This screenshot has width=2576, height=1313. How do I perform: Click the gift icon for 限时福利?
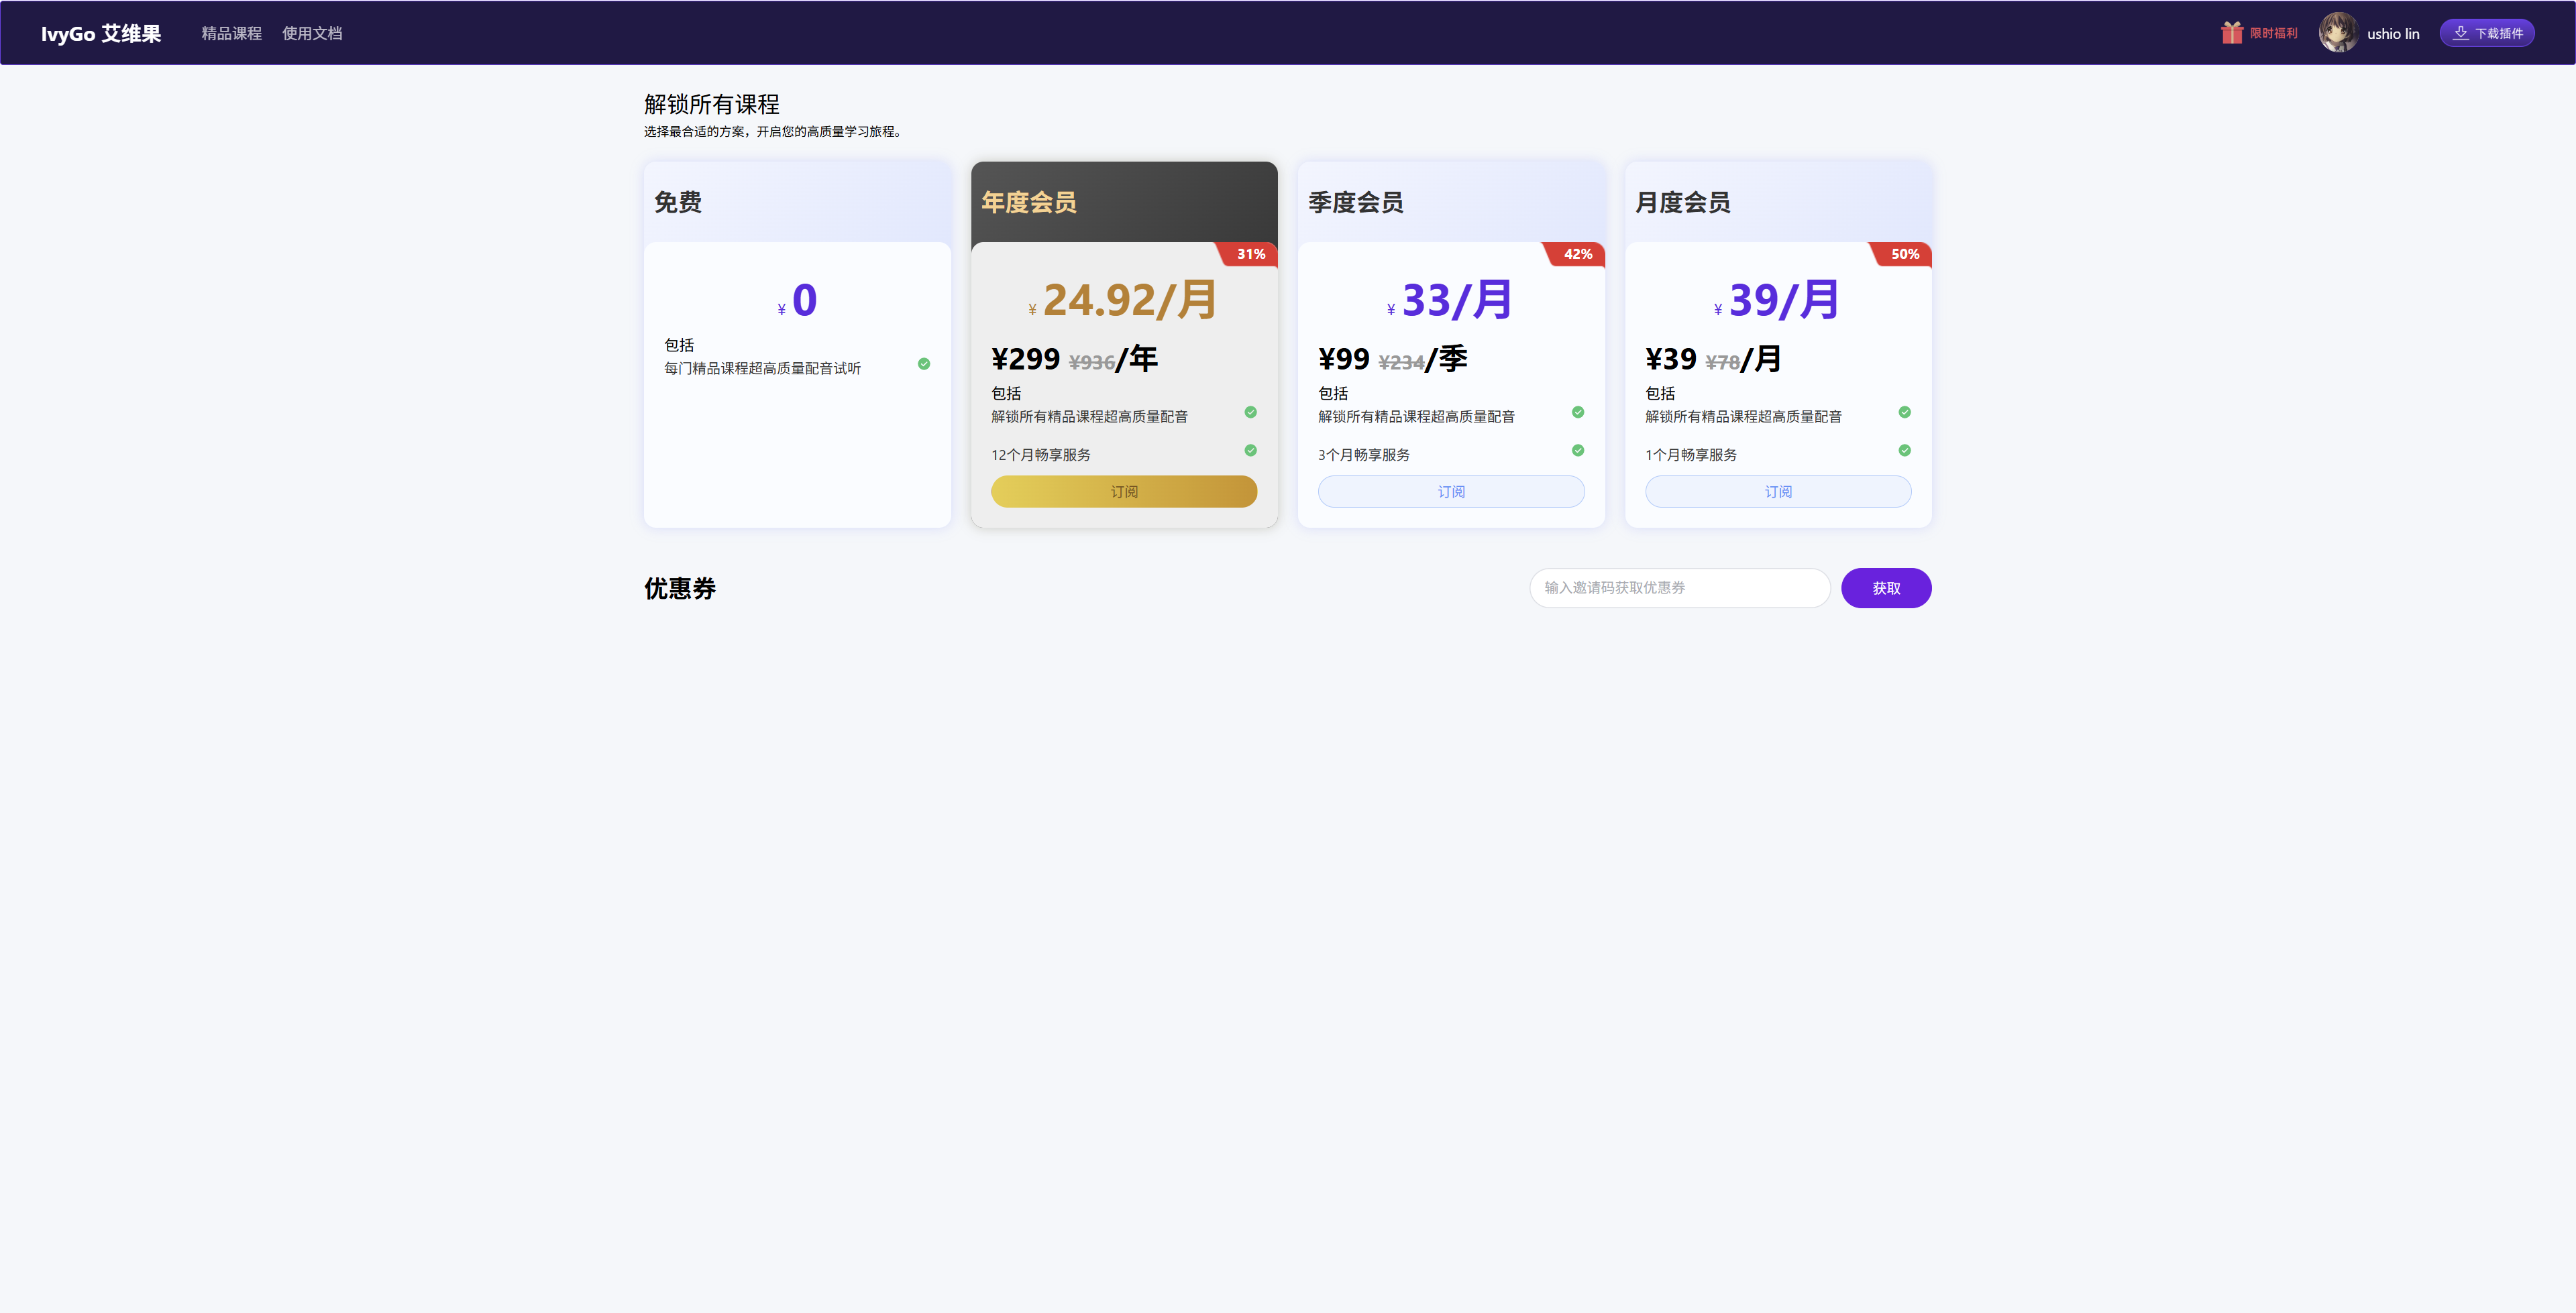pos(2232,32)
